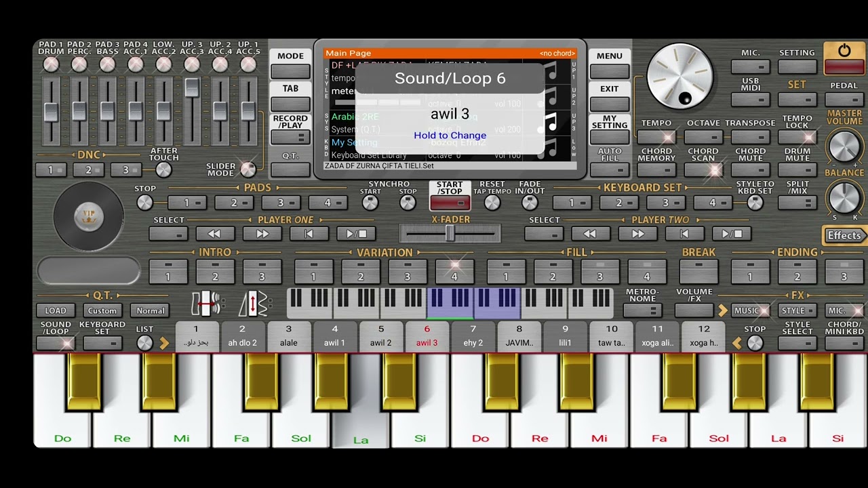Click the Q.T. LOAD button

[56, 310]
